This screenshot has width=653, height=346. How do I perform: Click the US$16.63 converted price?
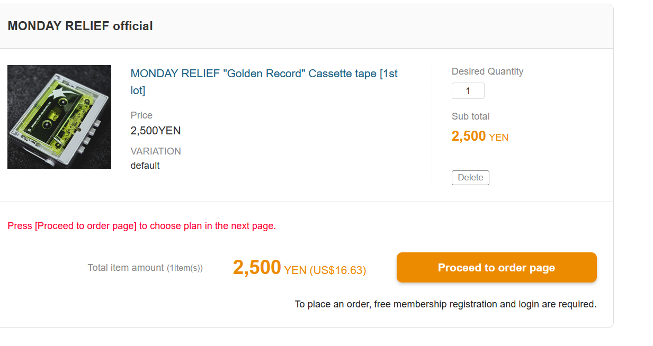point(338,270)
